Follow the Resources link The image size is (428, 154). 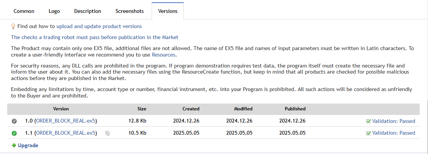[163, 55]
